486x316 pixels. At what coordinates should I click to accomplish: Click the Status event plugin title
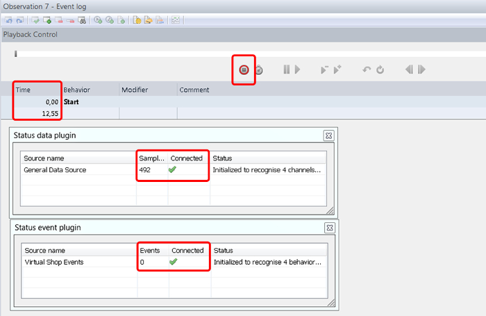click(48, 228)
